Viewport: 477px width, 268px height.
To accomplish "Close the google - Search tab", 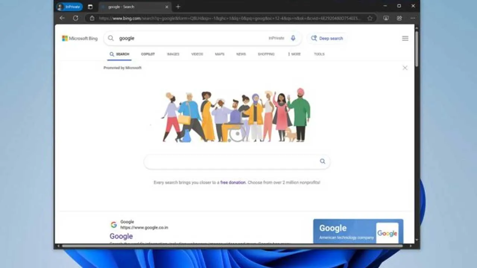I will (167, 7).
